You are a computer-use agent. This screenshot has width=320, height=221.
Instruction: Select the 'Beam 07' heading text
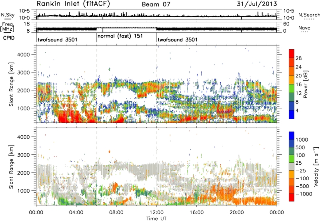156,4
